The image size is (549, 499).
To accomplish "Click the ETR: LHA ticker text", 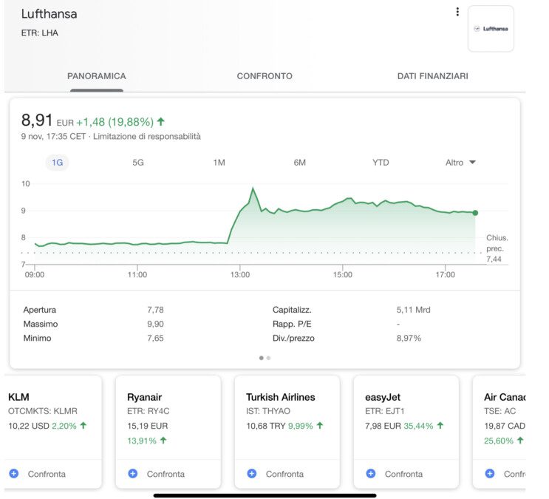I will 40,33.
